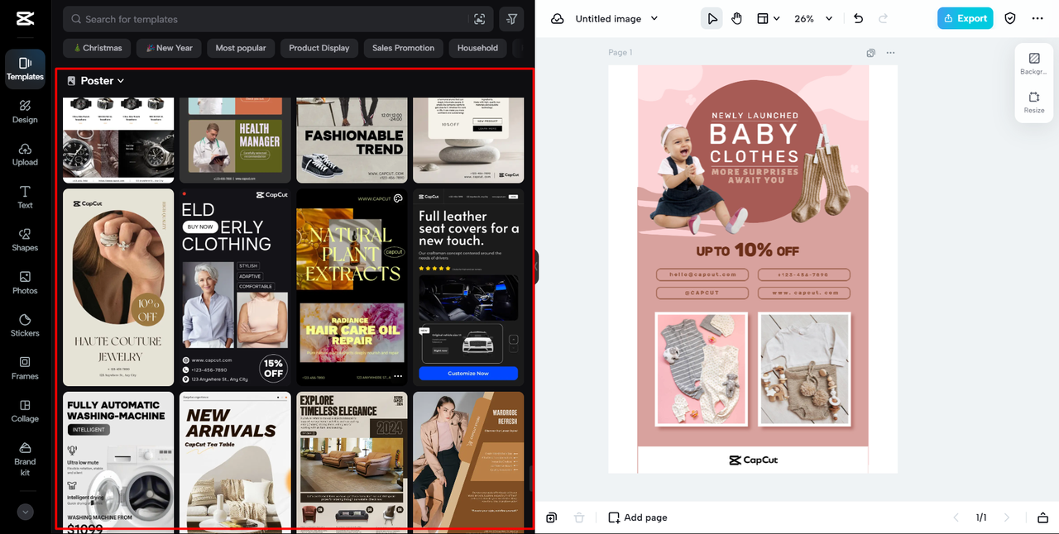
Task: Choose the Natural Plant Extracts template
Action: pyautogui.click(x=352, y=287)
